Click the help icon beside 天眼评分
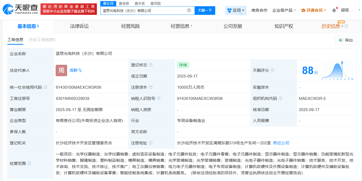 [x=272, y=70]
